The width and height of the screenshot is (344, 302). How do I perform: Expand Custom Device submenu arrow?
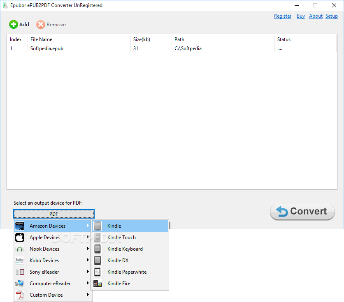88,295
